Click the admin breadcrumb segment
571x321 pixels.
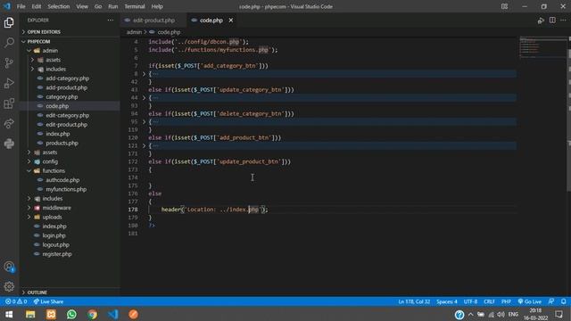click(x=135, y=32)
